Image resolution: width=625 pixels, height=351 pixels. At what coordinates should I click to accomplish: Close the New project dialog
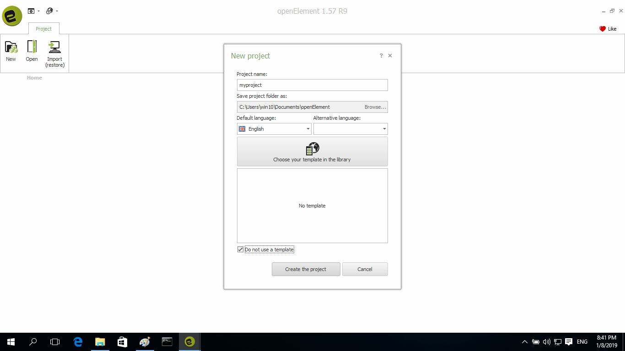390,56
